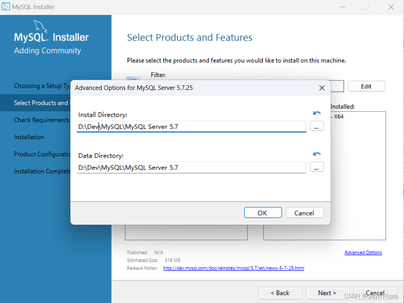The height and width of the screenshot is (303, 404).
Task: Reset the Install Directory with the undo arrow
Action: 317,113
